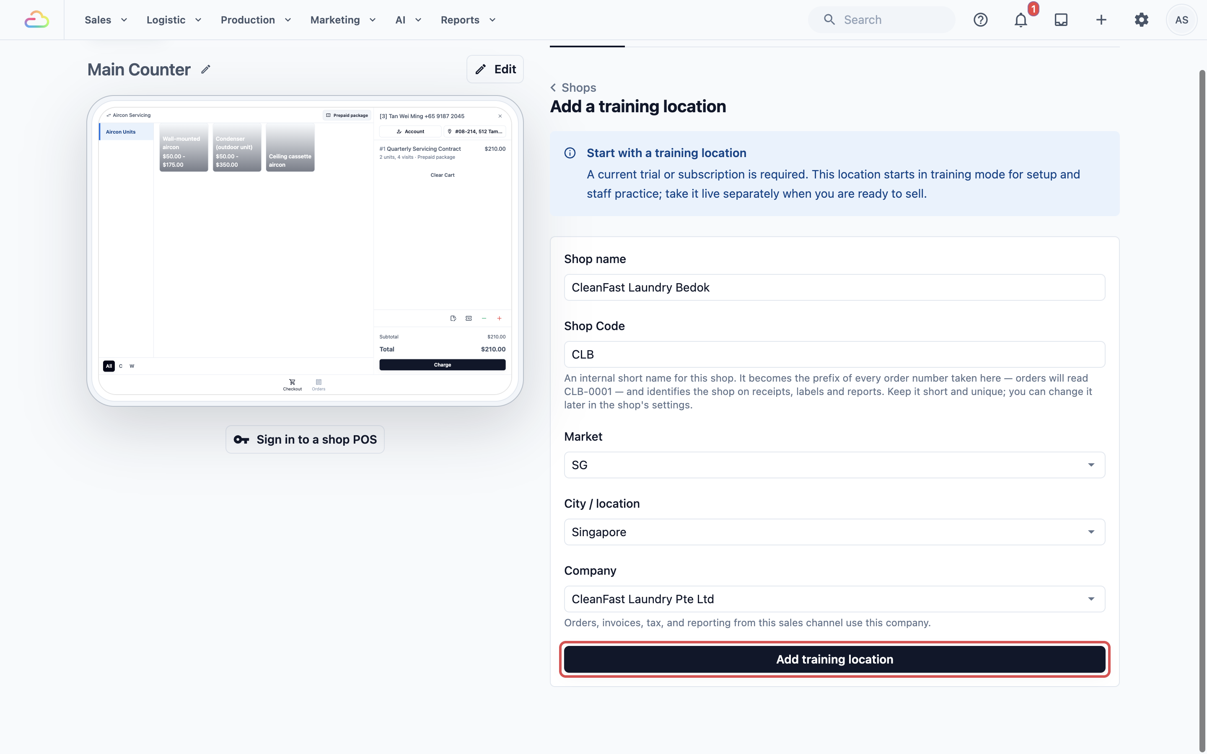The image size is (1207, 754).
Task: Select Wall-mounted aircon product tile
Action: (184, 148)
